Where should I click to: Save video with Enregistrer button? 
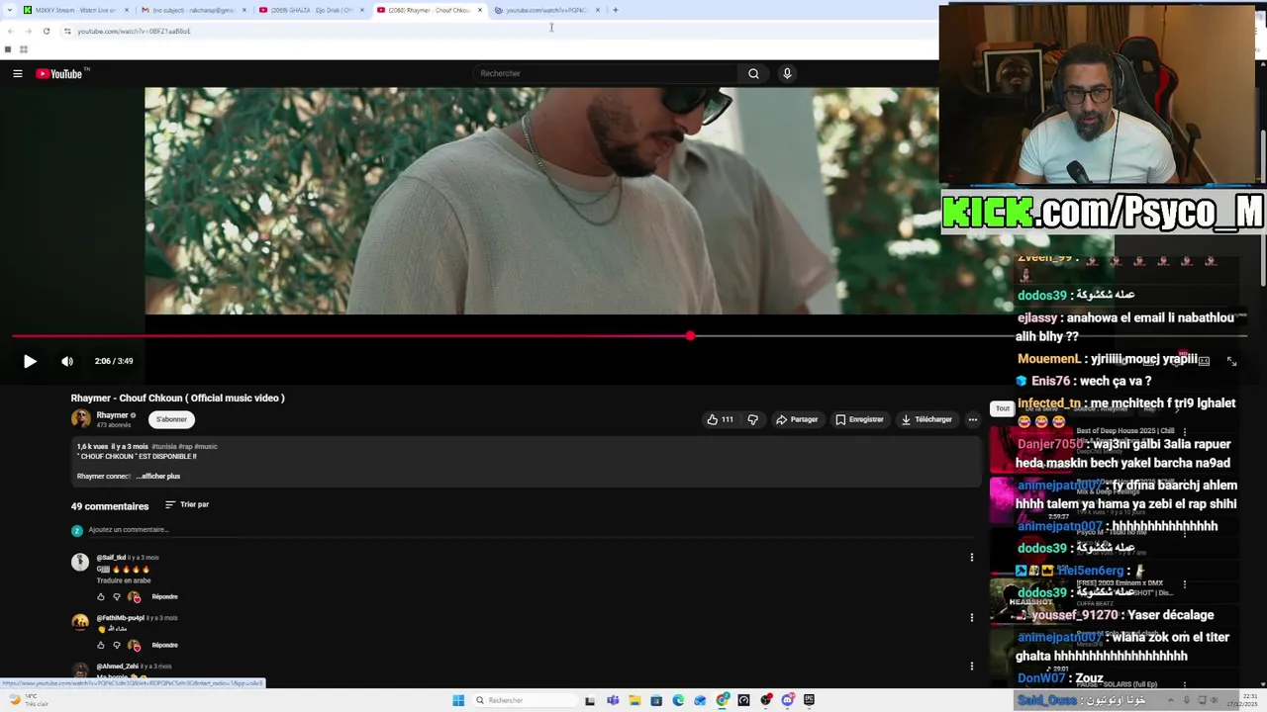859,419
